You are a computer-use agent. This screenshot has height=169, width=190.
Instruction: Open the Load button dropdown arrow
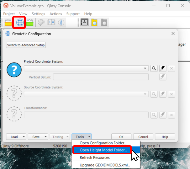pos(24,137)
